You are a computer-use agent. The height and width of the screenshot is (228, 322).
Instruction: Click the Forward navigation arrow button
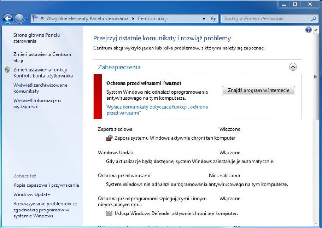19,18
